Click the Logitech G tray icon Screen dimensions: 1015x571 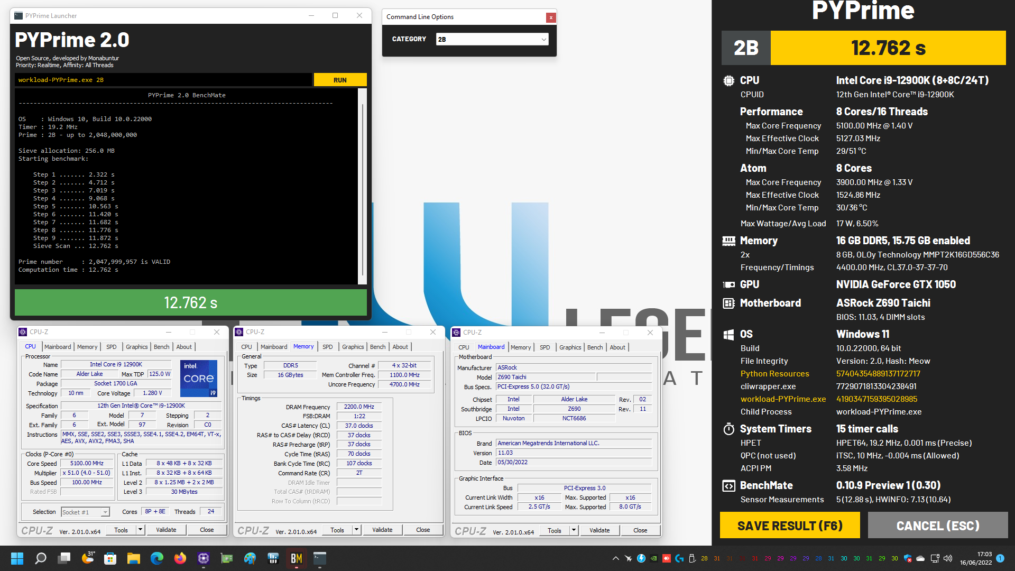pos(679,558)
